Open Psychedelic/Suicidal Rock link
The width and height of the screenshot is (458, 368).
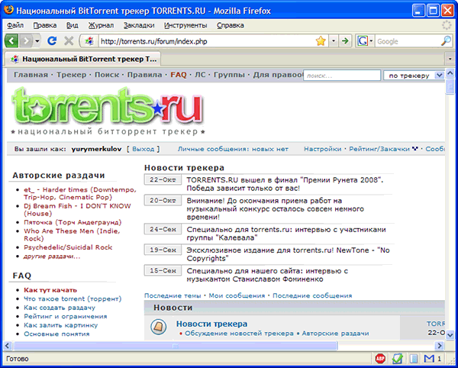point(68,247)
